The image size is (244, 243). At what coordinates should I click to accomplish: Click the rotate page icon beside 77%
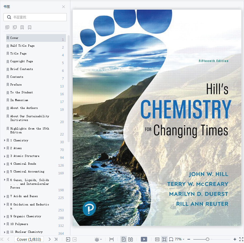click(x=171, y=239)
